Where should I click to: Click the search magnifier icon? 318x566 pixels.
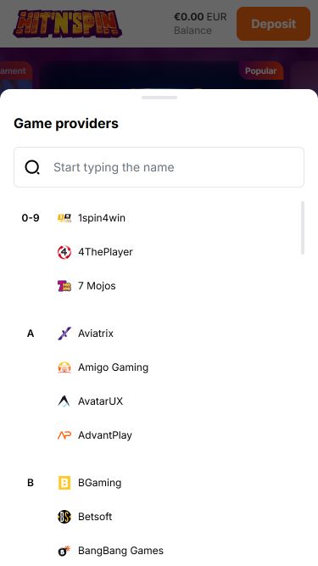click(32, 167)
